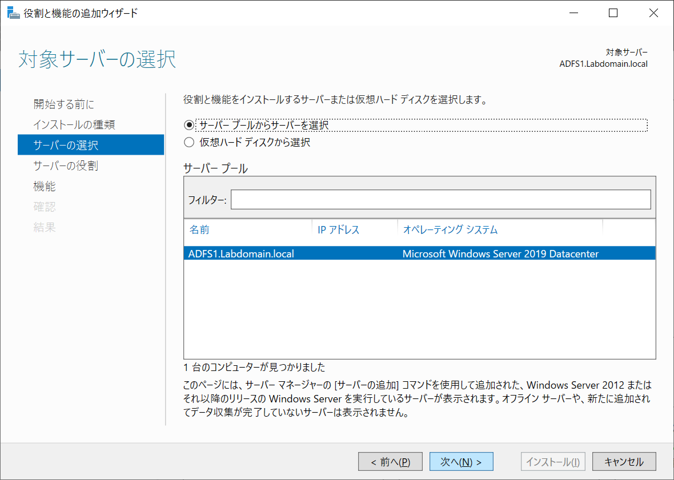
Task: Open 開始する前に step in sidebar
Action: pos(63,104)
